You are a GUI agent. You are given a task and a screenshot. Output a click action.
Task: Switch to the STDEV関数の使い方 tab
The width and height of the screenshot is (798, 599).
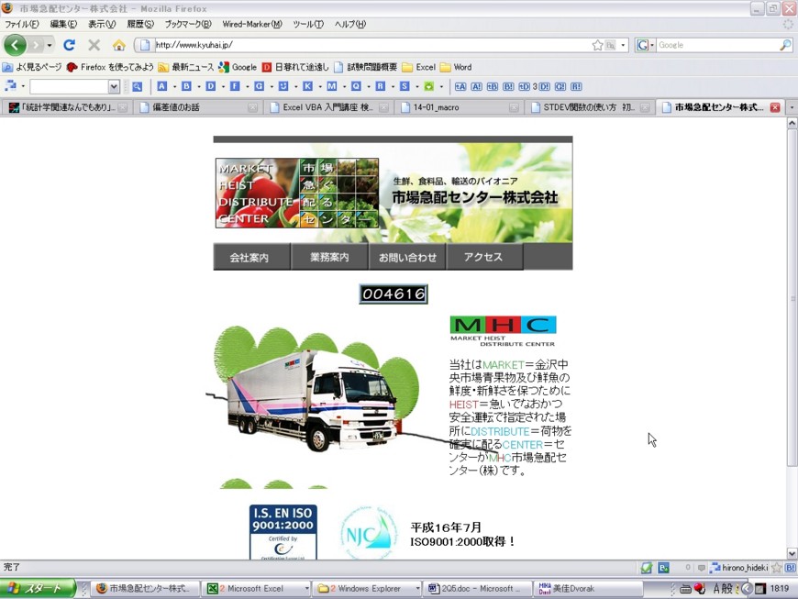(x=590, y=107)
